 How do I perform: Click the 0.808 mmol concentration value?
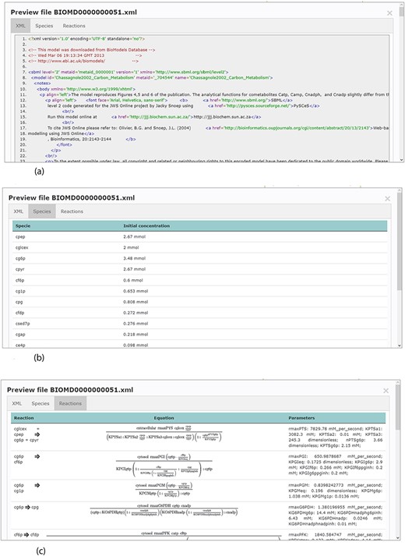click(x=136, y=302)
